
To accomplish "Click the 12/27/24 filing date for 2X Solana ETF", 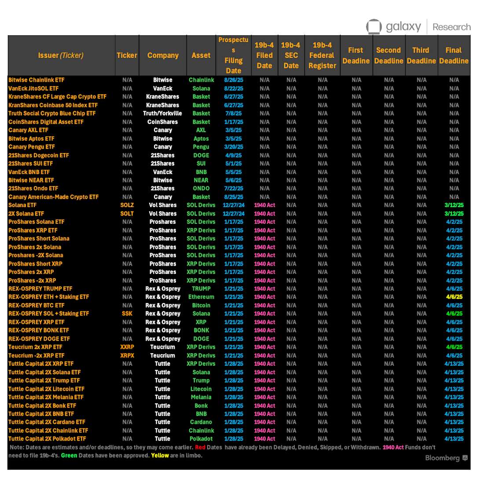I will pyautogui.click(x=234, y=213).
